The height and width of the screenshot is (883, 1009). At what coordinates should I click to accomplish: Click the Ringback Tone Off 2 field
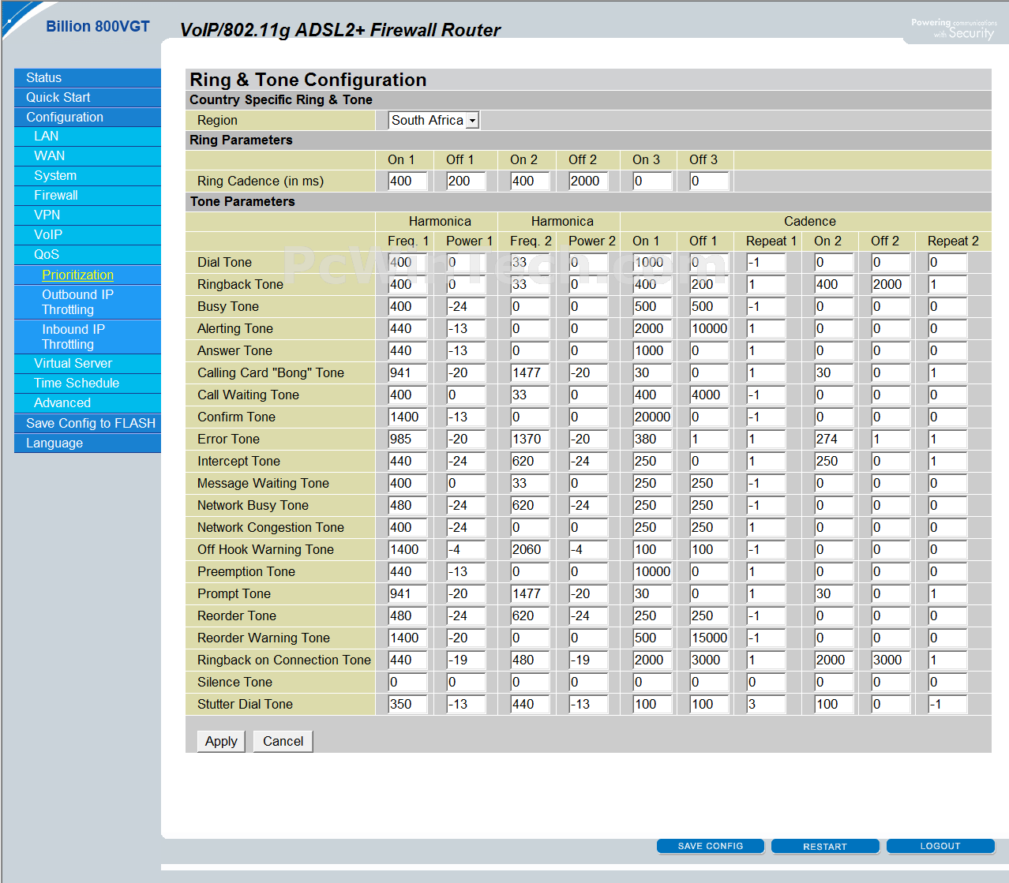pos(891,284)
